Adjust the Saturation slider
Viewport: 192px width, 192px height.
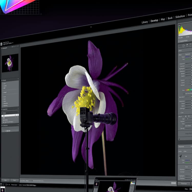pyautogui.click(x=189, y=97)
